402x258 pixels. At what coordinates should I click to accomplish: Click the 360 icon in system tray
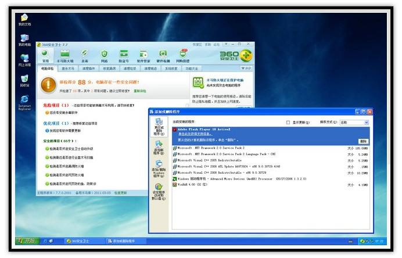click(x=362, y=241)
